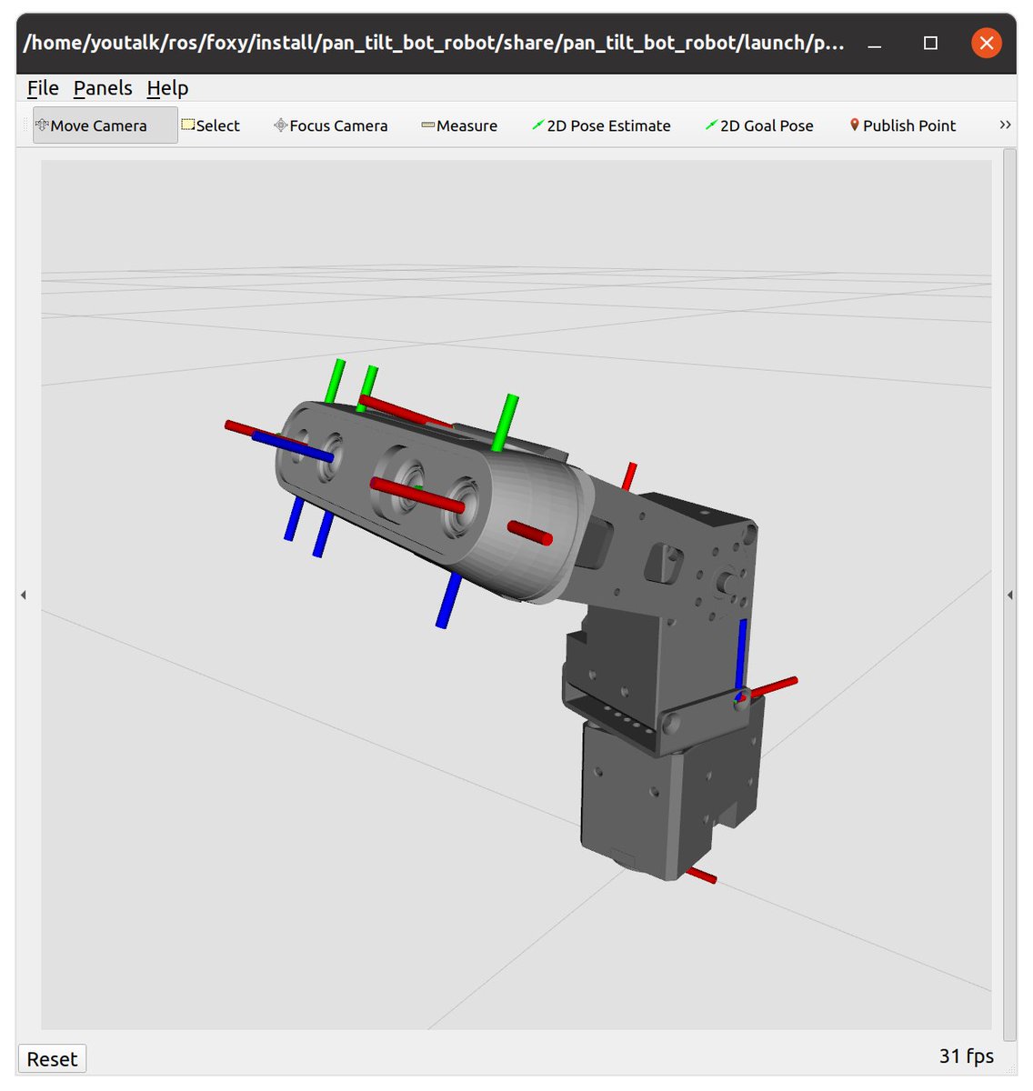Open the Panels menu
Image resolution: width=1033 pixels, height=1091 pixels.
pyautogui.click(x=102, y=87)
